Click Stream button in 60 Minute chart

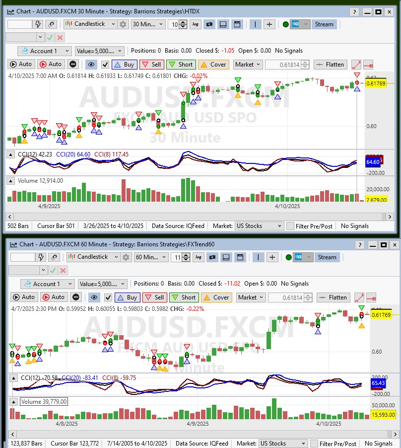tap(327, 257)
